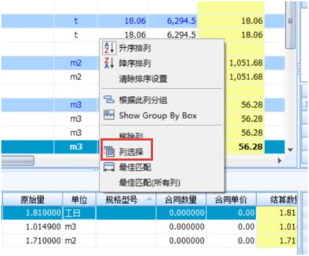This screenshot has height=256, width=309.
Task: Click the ascending sort A-Z icon
Action: 109,47
